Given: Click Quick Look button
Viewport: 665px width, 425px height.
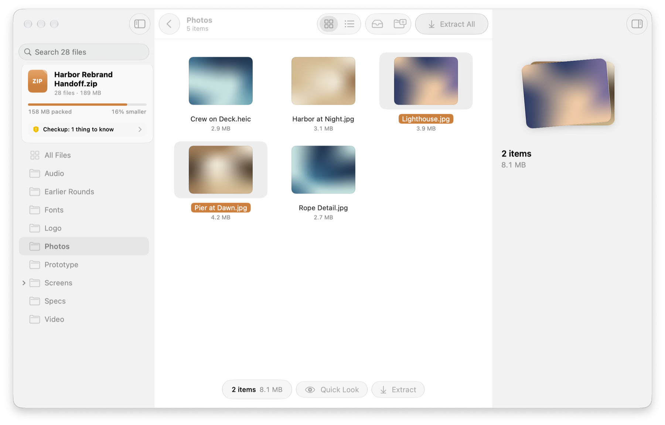Looking at the screenshot, I should 332,390.
